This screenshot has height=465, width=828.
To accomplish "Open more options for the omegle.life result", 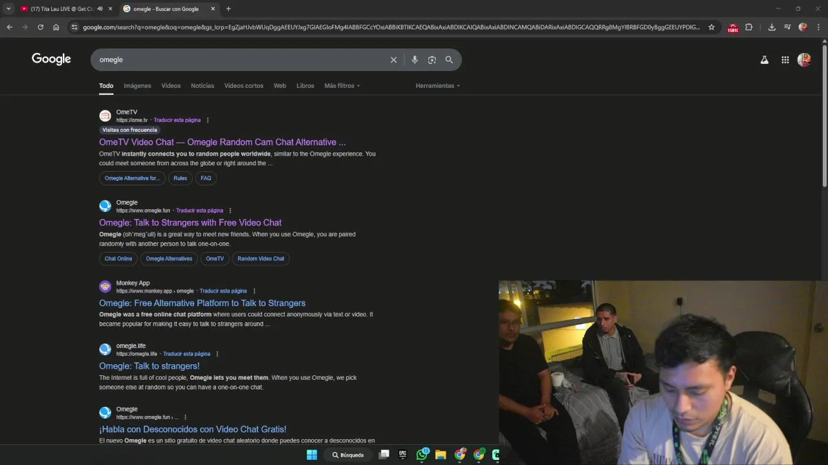I will [x=217, y=354].
